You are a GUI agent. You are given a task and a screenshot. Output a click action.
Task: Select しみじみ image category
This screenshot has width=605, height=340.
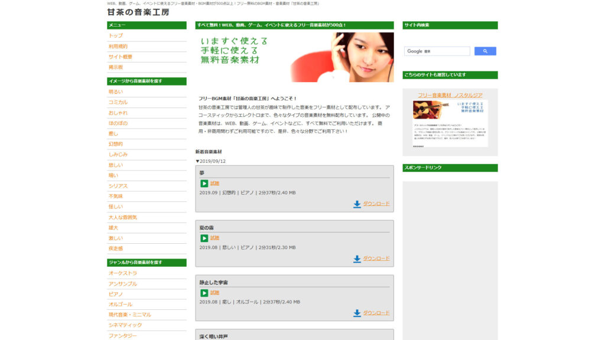click(x=118, y=154)
